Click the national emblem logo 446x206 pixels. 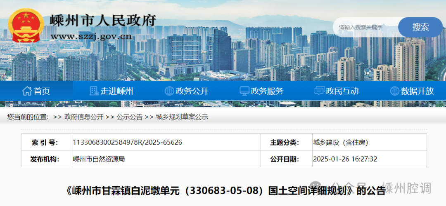click(26, 26)
